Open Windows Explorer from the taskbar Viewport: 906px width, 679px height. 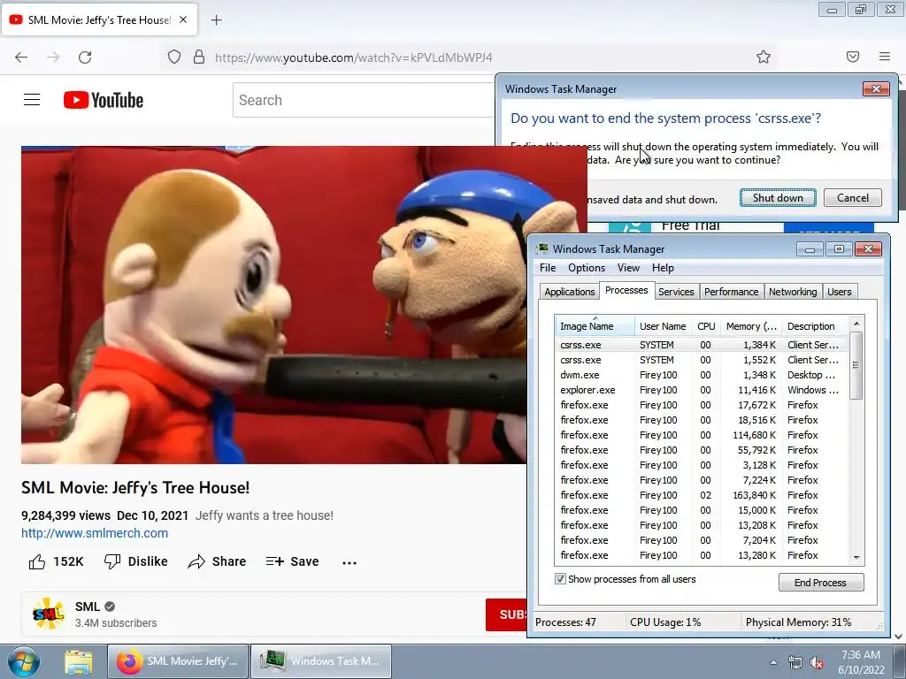tap(79, 662)
